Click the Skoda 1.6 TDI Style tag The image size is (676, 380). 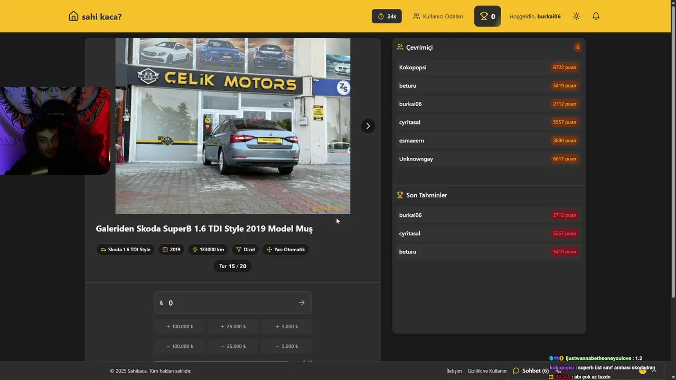coord(125,250)
